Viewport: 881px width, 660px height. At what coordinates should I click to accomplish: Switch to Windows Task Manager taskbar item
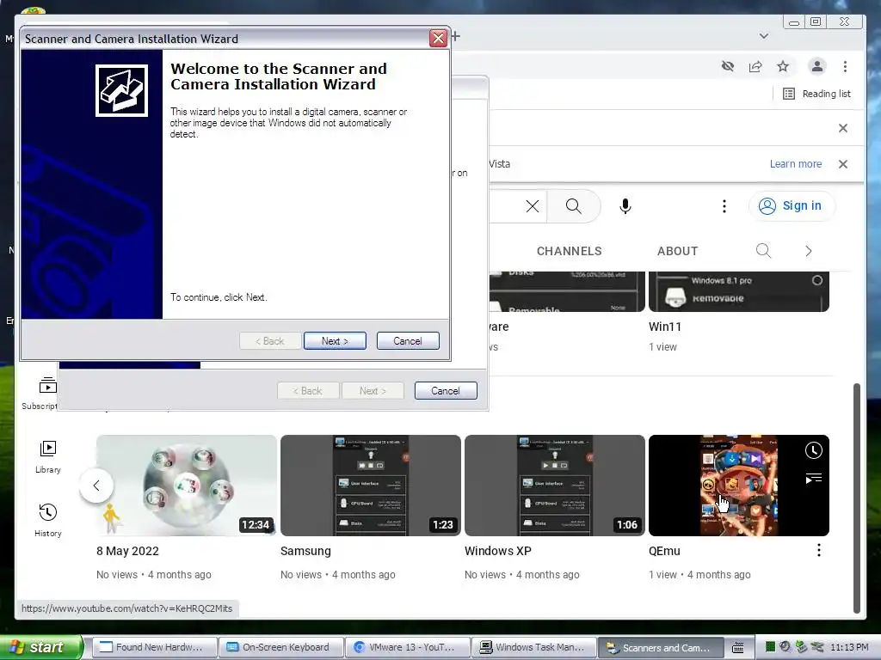(533, 647)
